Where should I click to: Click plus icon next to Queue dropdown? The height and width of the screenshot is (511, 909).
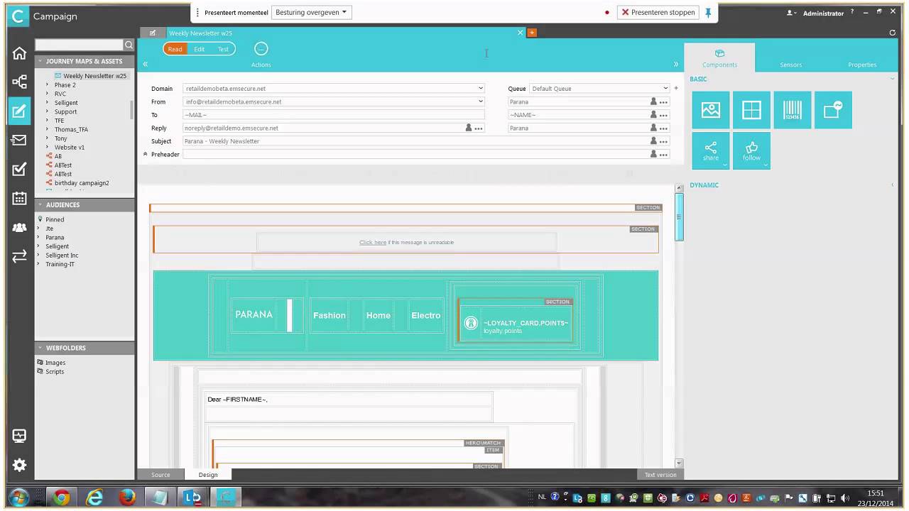[x=675, y=89]
